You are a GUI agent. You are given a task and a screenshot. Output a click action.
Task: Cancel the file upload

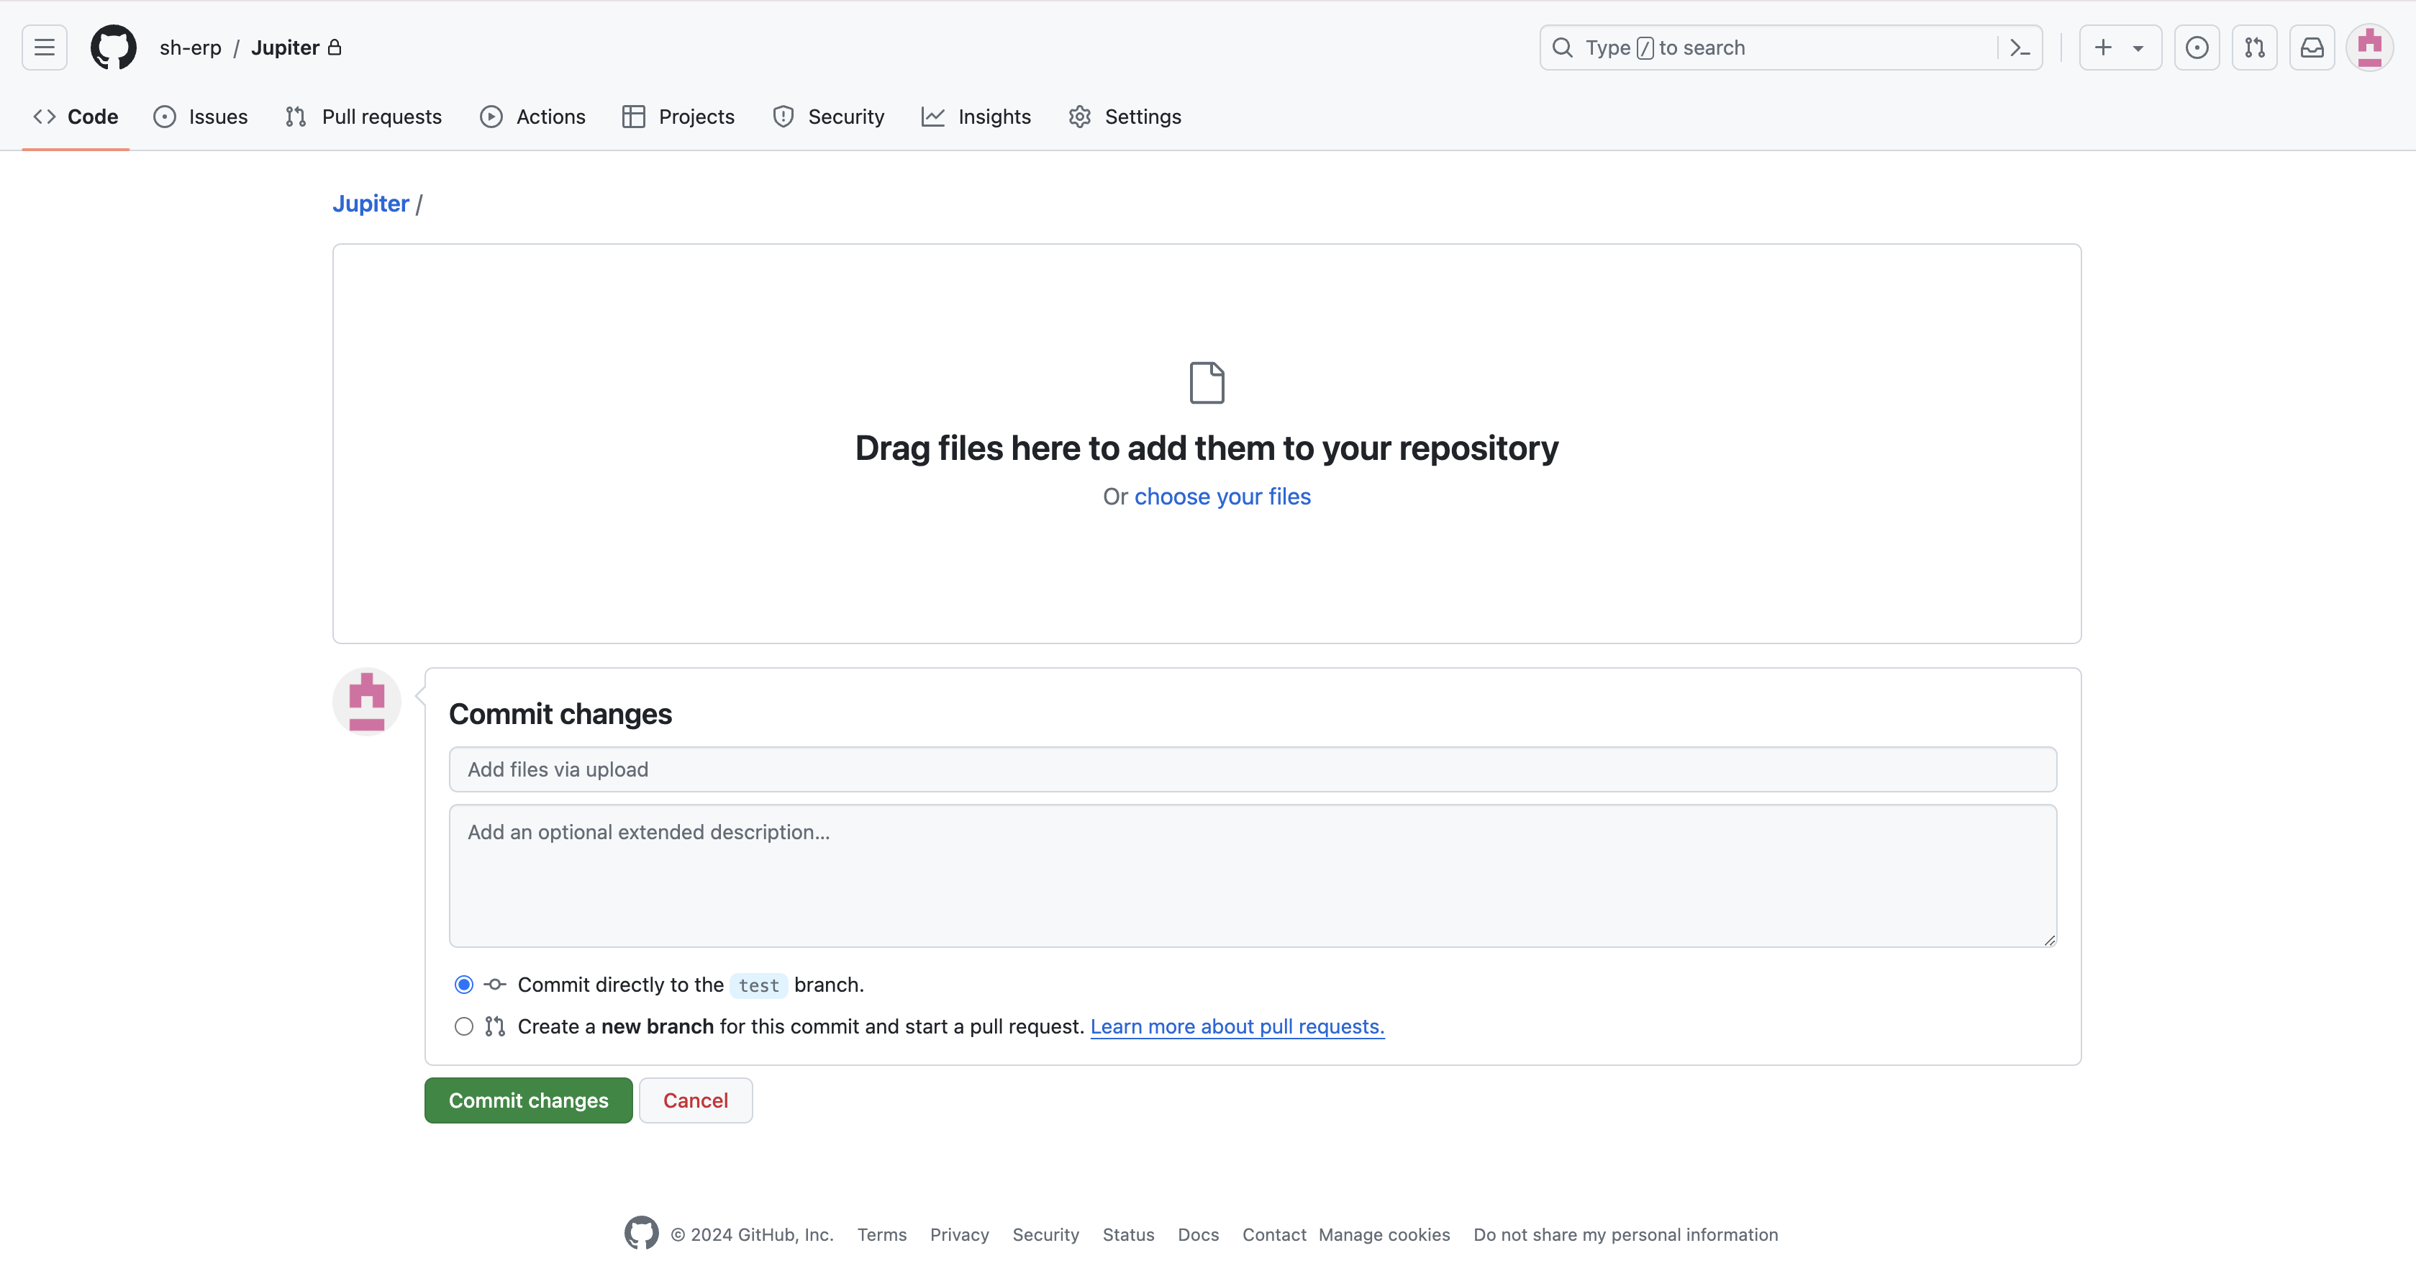(695, 1100)
